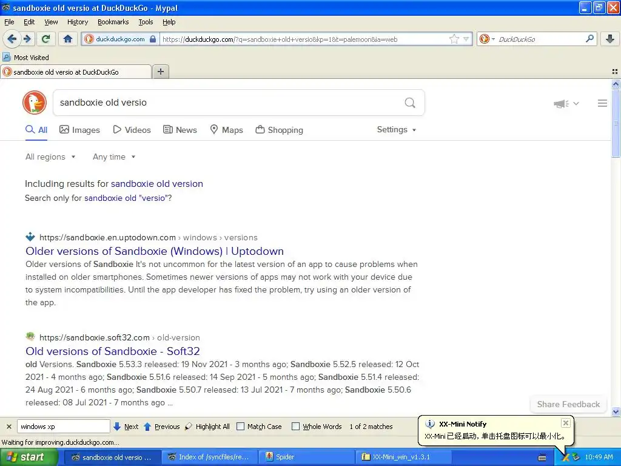621x466 pixels.
Task: Close the find bar with X
Action: [x=8, y=427]
